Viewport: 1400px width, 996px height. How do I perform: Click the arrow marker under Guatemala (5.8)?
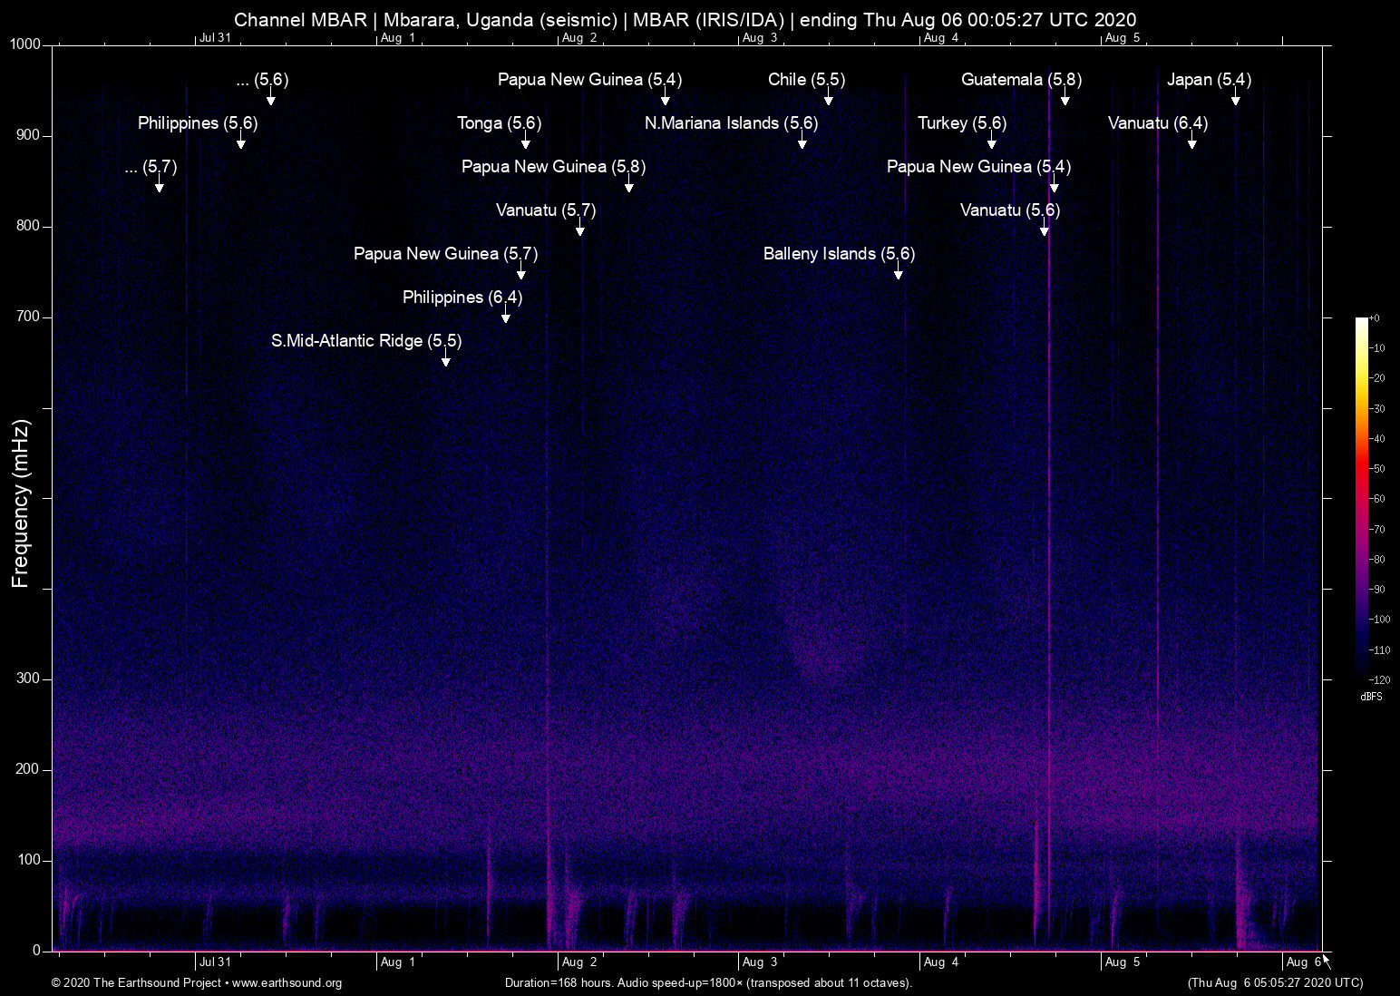click(1065, 97)
